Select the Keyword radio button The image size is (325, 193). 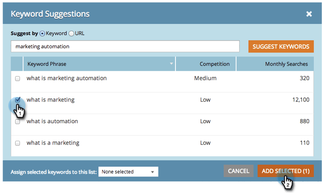pos(42,33)
